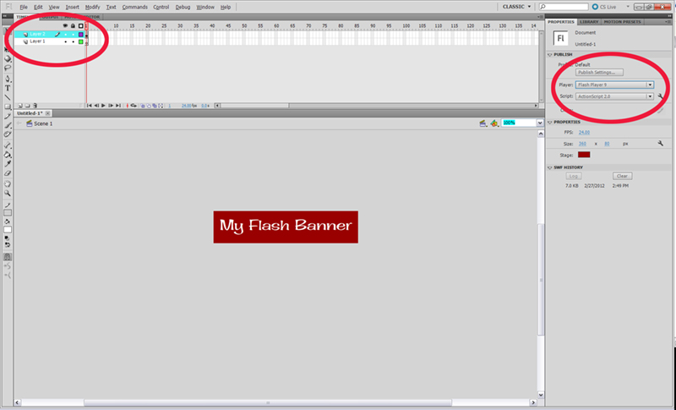The image size is (676, 410).
Task: Select the Deco tool
Action: pyautogui.click(x=8, y=134)
